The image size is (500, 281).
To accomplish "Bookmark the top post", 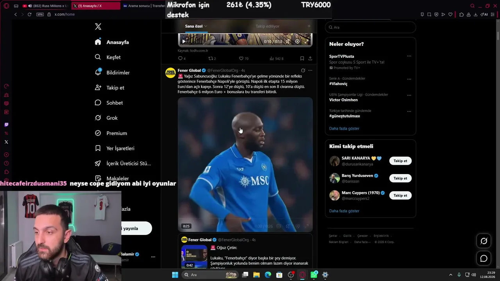I will 302,59.
